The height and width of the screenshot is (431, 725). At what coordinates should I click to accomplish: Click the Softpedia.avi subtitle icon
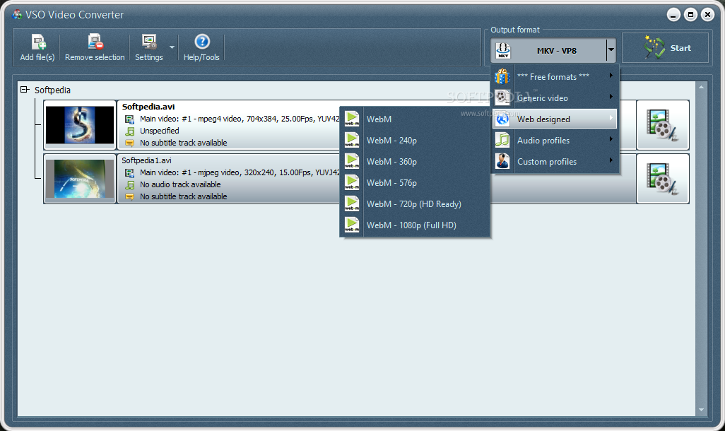(129, 143)
